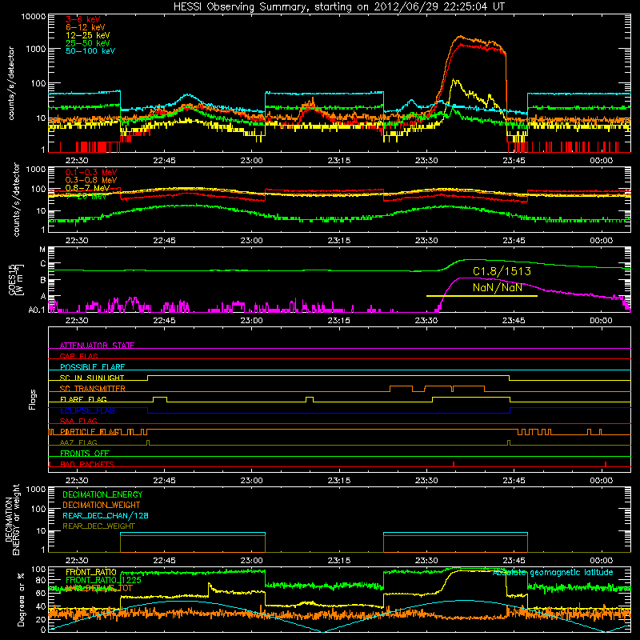640x640 pixels.
Task: Click the '23:30' tick under the GOES panel
Action: pos(426,321)
